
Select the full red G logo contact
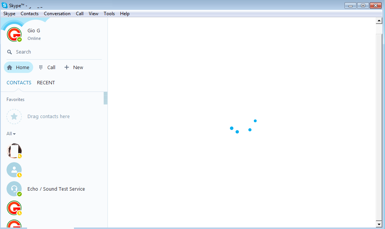coord(14,208)
